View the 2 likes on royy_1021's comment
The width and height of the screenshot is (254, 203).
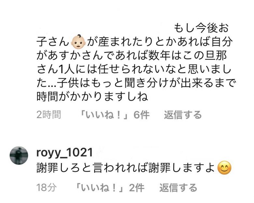[110, 188]
